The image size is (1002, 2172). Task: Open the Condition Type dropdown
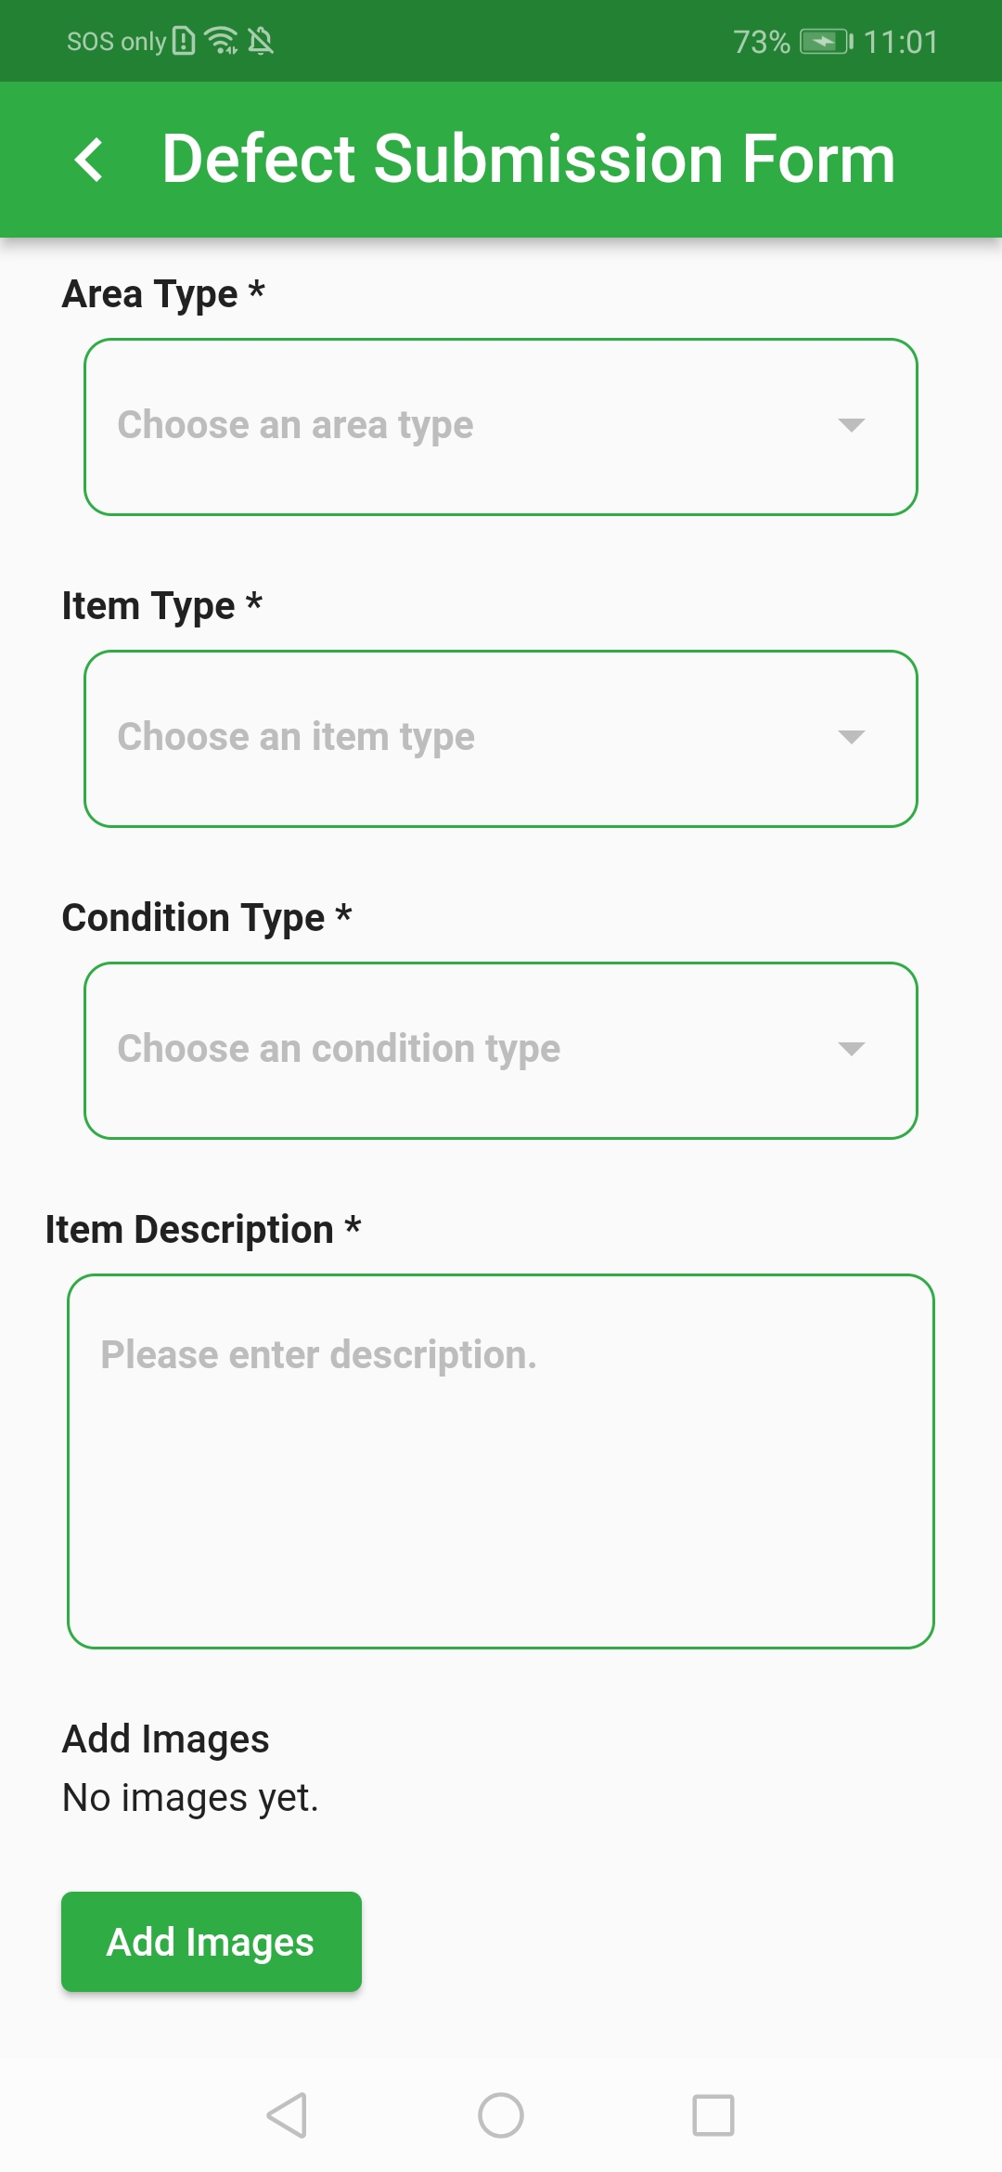click(x=501, y=1051)
